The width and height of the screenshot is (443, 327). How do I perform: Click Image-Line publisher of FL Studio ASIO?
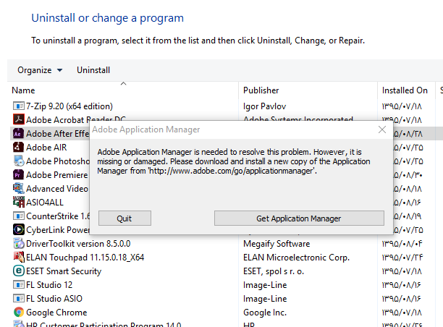tap(265, 299)
